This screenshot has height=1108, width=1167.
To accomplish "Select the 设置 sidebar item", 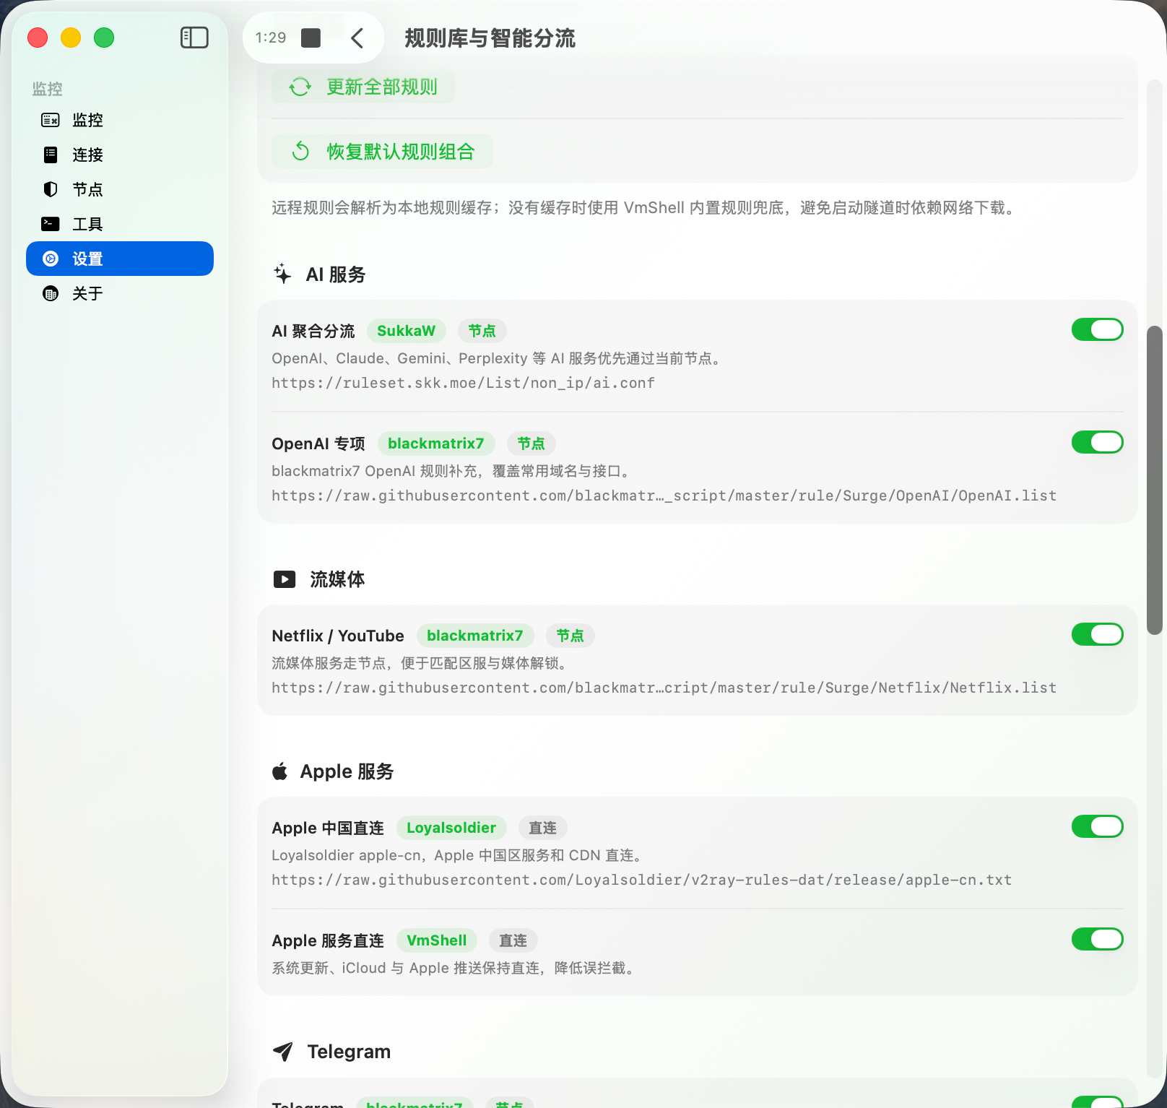I will (120, 259).
